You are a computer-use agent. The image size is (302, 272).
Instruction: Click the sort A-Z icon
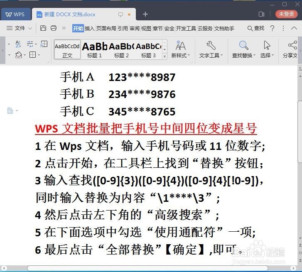click(x=18, y=44)
